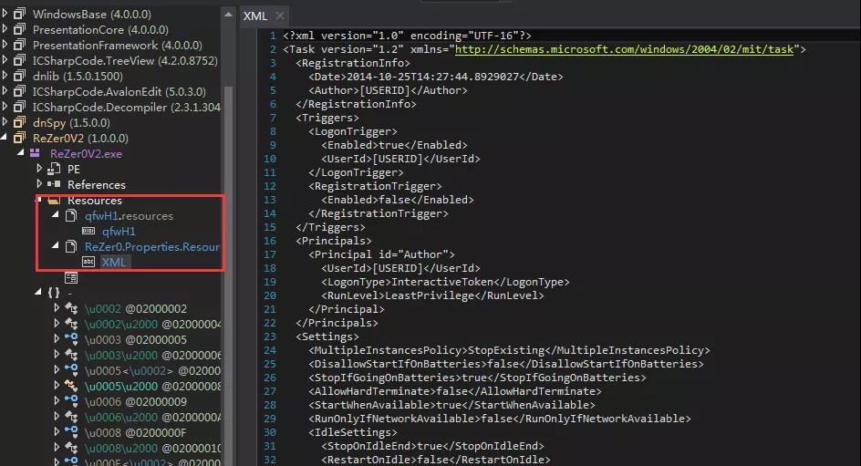Click the empty namespace braces icon
This screenshot has width=861, height=466.
coord(54,293)
